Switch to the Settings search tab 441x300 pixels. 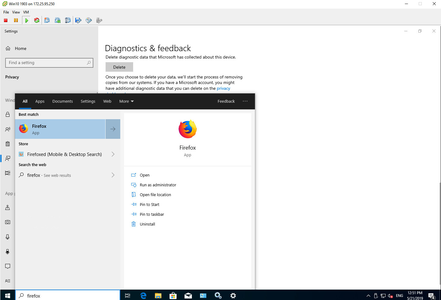click(x=88, y=101)
